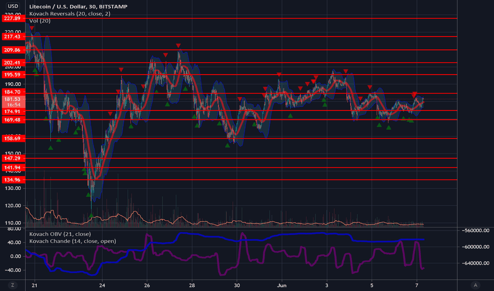
Task: Click the 110.00 price axis tick
Action: pyautogui.click(x=13, y=223)
